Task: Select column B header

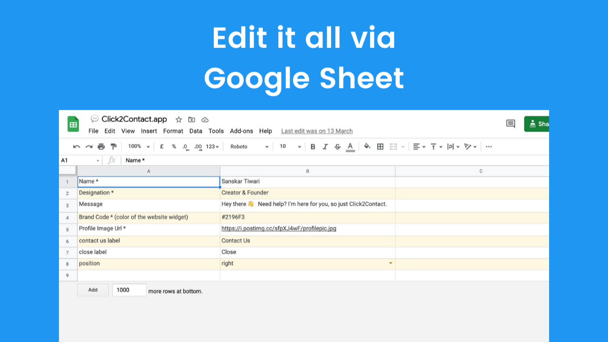Action: point(308,171)
